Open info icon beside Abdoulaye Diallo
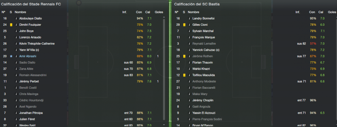This screenshot has width=337, height=127. [16, 18]
